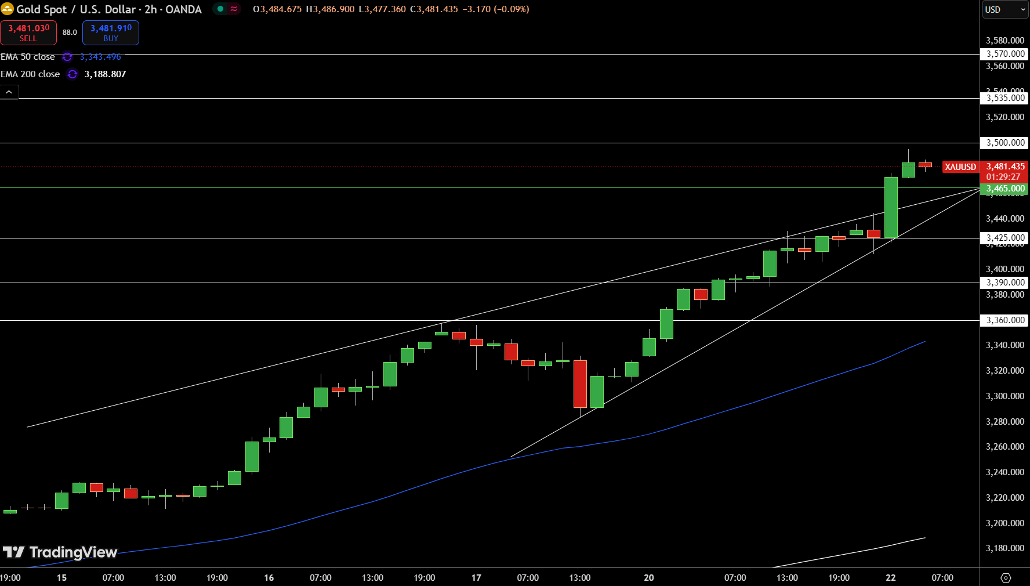The image size is (1030, 586).
Task: Click the 3,180.000 price scale label
Action: [x=1005, y=548]
